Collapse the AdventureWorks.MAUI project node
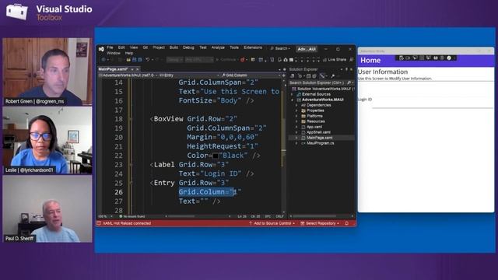Image resolution: width=498 pixels, height=280 pixels. point(293,100)
